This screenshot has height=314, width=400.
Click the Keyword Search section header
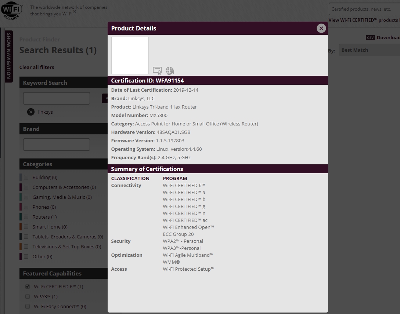64,83
